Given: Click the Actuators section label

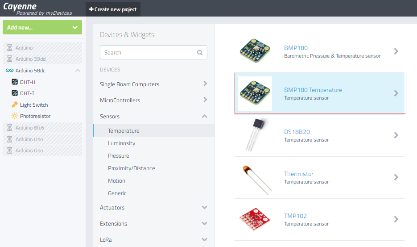Looking at the screenshot, I should pyautogui.click(x=112, y=208).
